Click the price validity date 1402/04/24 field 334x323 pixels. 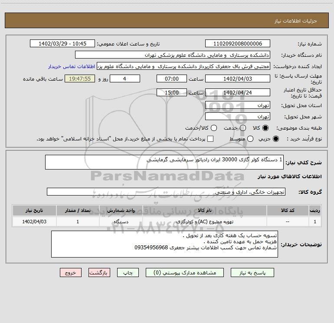click(238, 93)
